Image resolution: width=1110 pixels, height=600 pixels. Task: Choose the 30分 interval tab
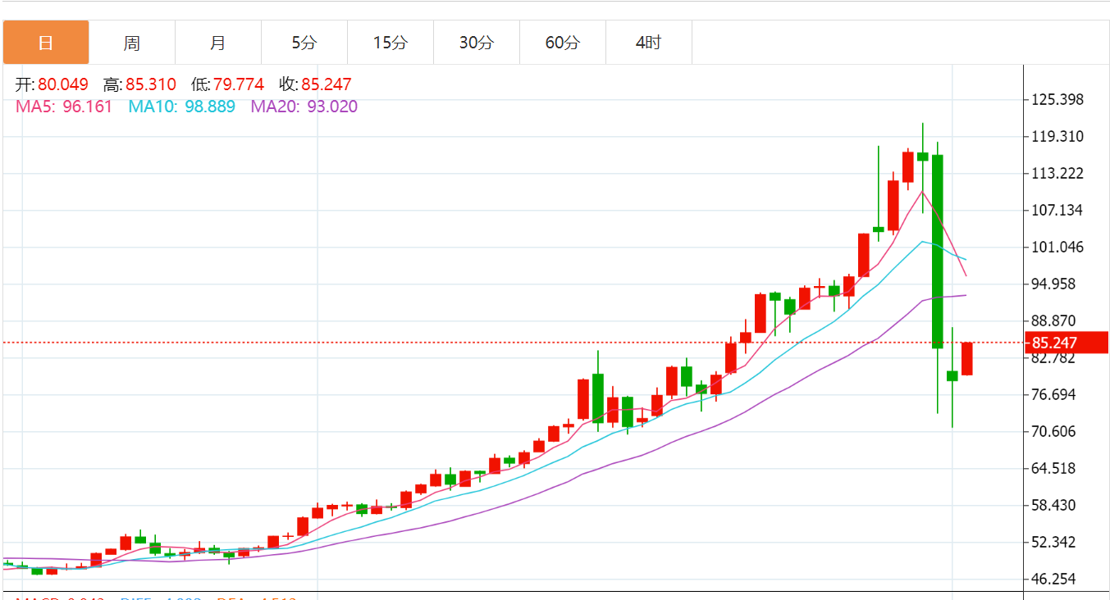pos(477,43)
